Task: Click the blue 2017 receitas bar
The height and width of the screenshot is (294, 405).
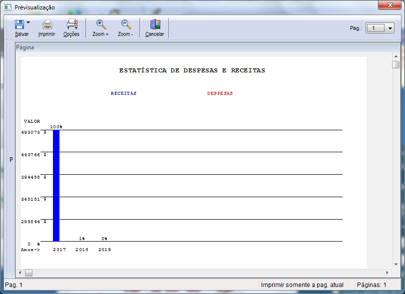Action: click(56, 186)
